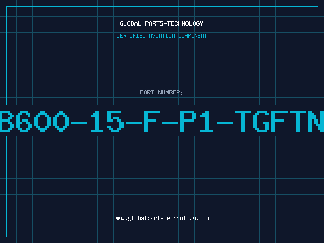324x243 pixels.
Task: Open the www.globalpartstechnology.com link
Action: pyautogui.click(x=162, y=218)
